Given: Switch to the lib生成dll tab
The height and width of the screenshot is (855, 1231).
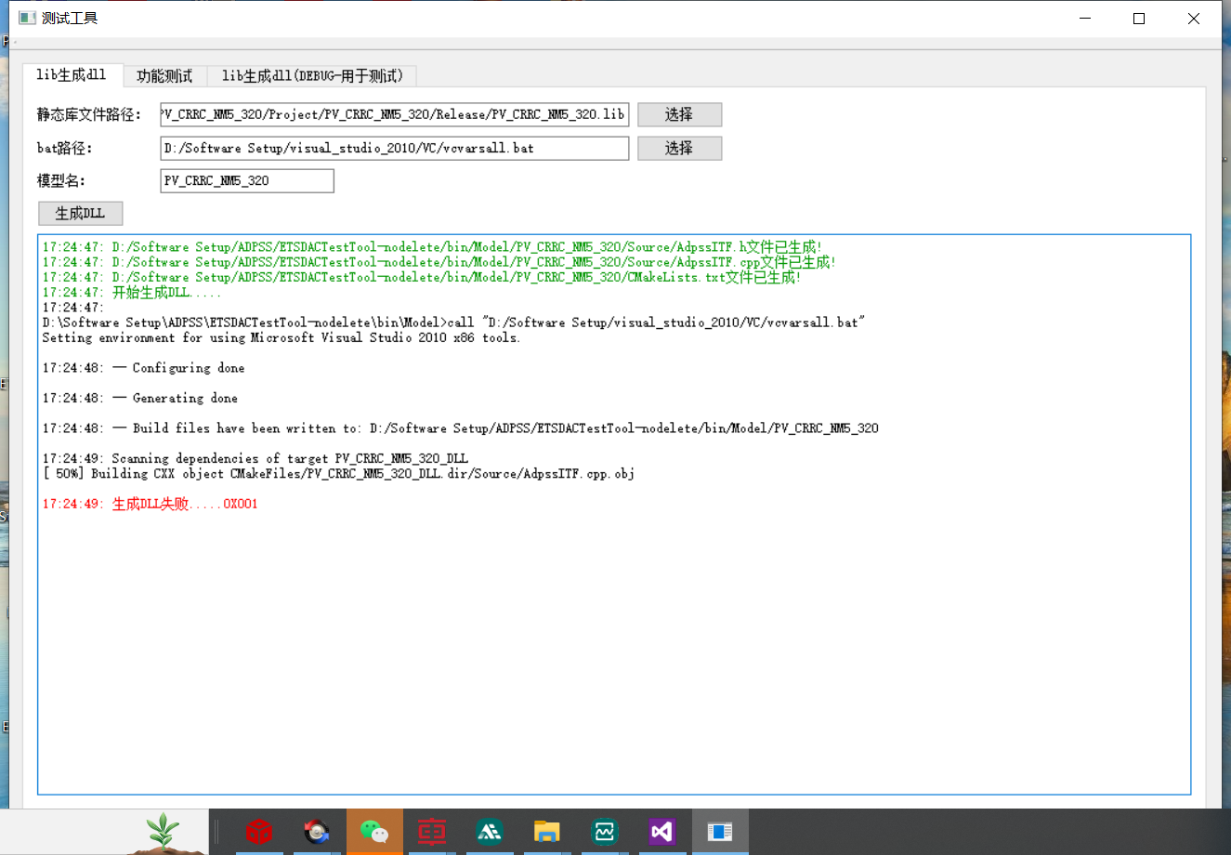Looking at the screenshot, I should pyautogui.click(x=71, y=74).
